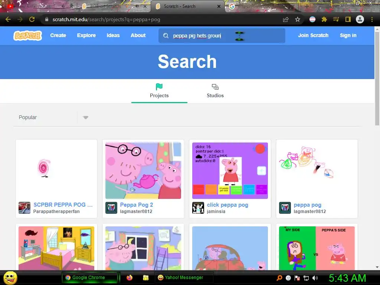The height and width of the screenshot is (285, 380).
Task: Click the Scratch search text field
Action: click(222, 36)
